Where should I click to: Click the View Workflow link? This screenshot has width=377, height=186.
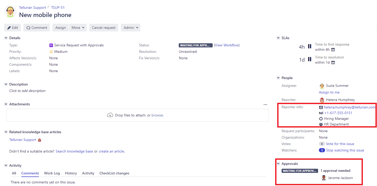[x=227, y=45]
